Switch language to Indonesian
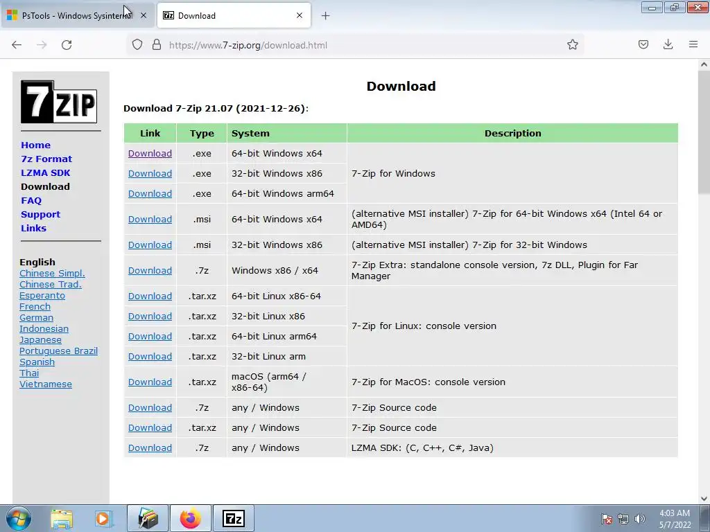Image resolution: width=710 pixels, height=532 pixels. click(44, 329)
